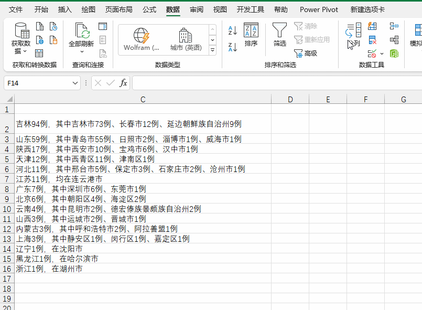Click the 管理数据模型 green icon
Viewport: 422px width, 310px height.
click(x=395, y=53)
